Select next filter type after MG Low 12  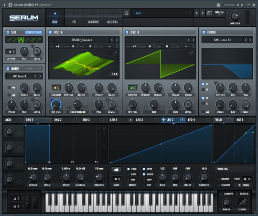(250, 40)
